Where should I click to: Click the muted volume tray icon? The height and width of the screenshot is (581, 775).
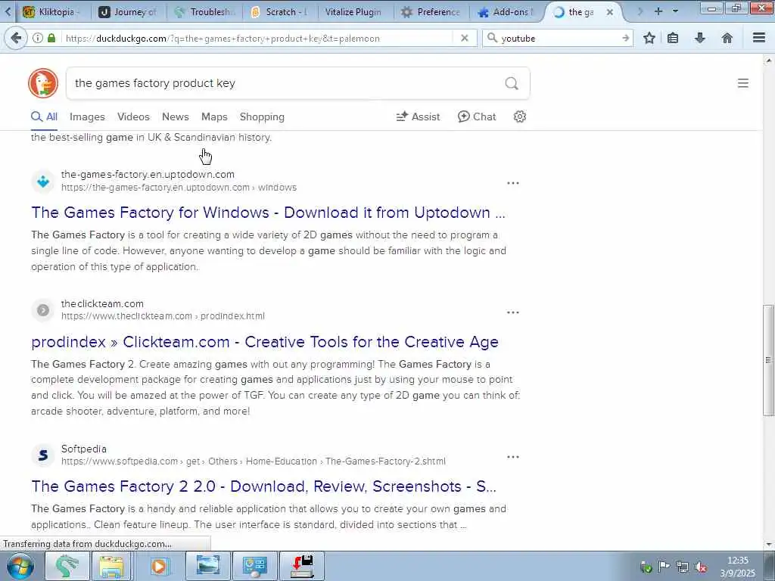click(x=700, y=567)
